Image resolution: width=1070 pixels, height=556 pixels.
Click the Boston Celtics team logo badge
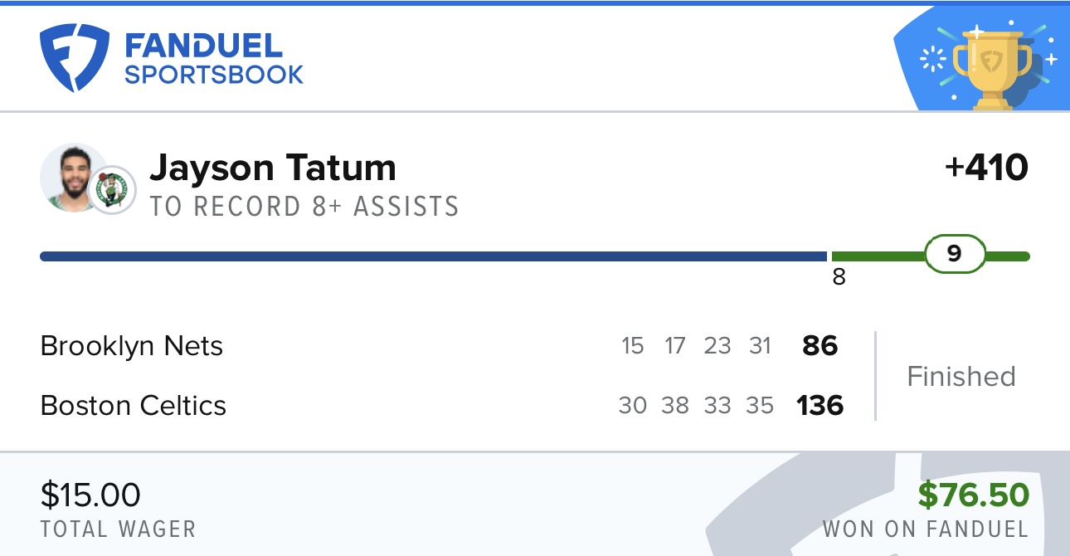[x=112, y=190]
